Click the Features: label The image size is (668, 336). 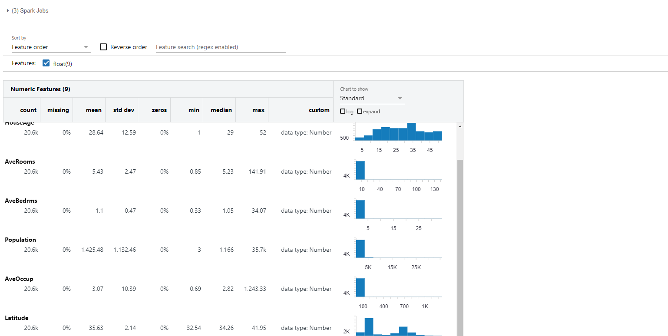(23, 63)
